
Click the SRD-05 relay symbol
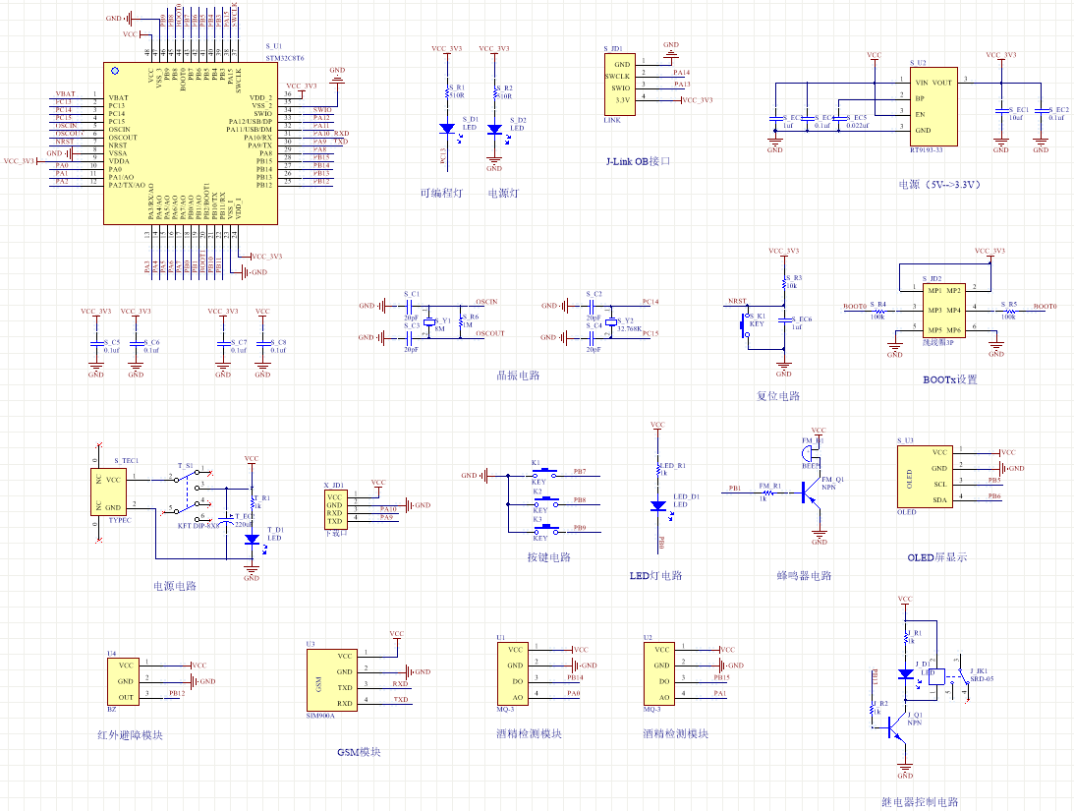coord(940,677)
